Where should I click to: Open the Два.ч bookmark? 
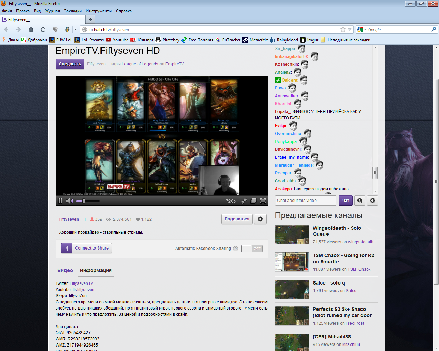pyautogui.click(x=10, y=40)
